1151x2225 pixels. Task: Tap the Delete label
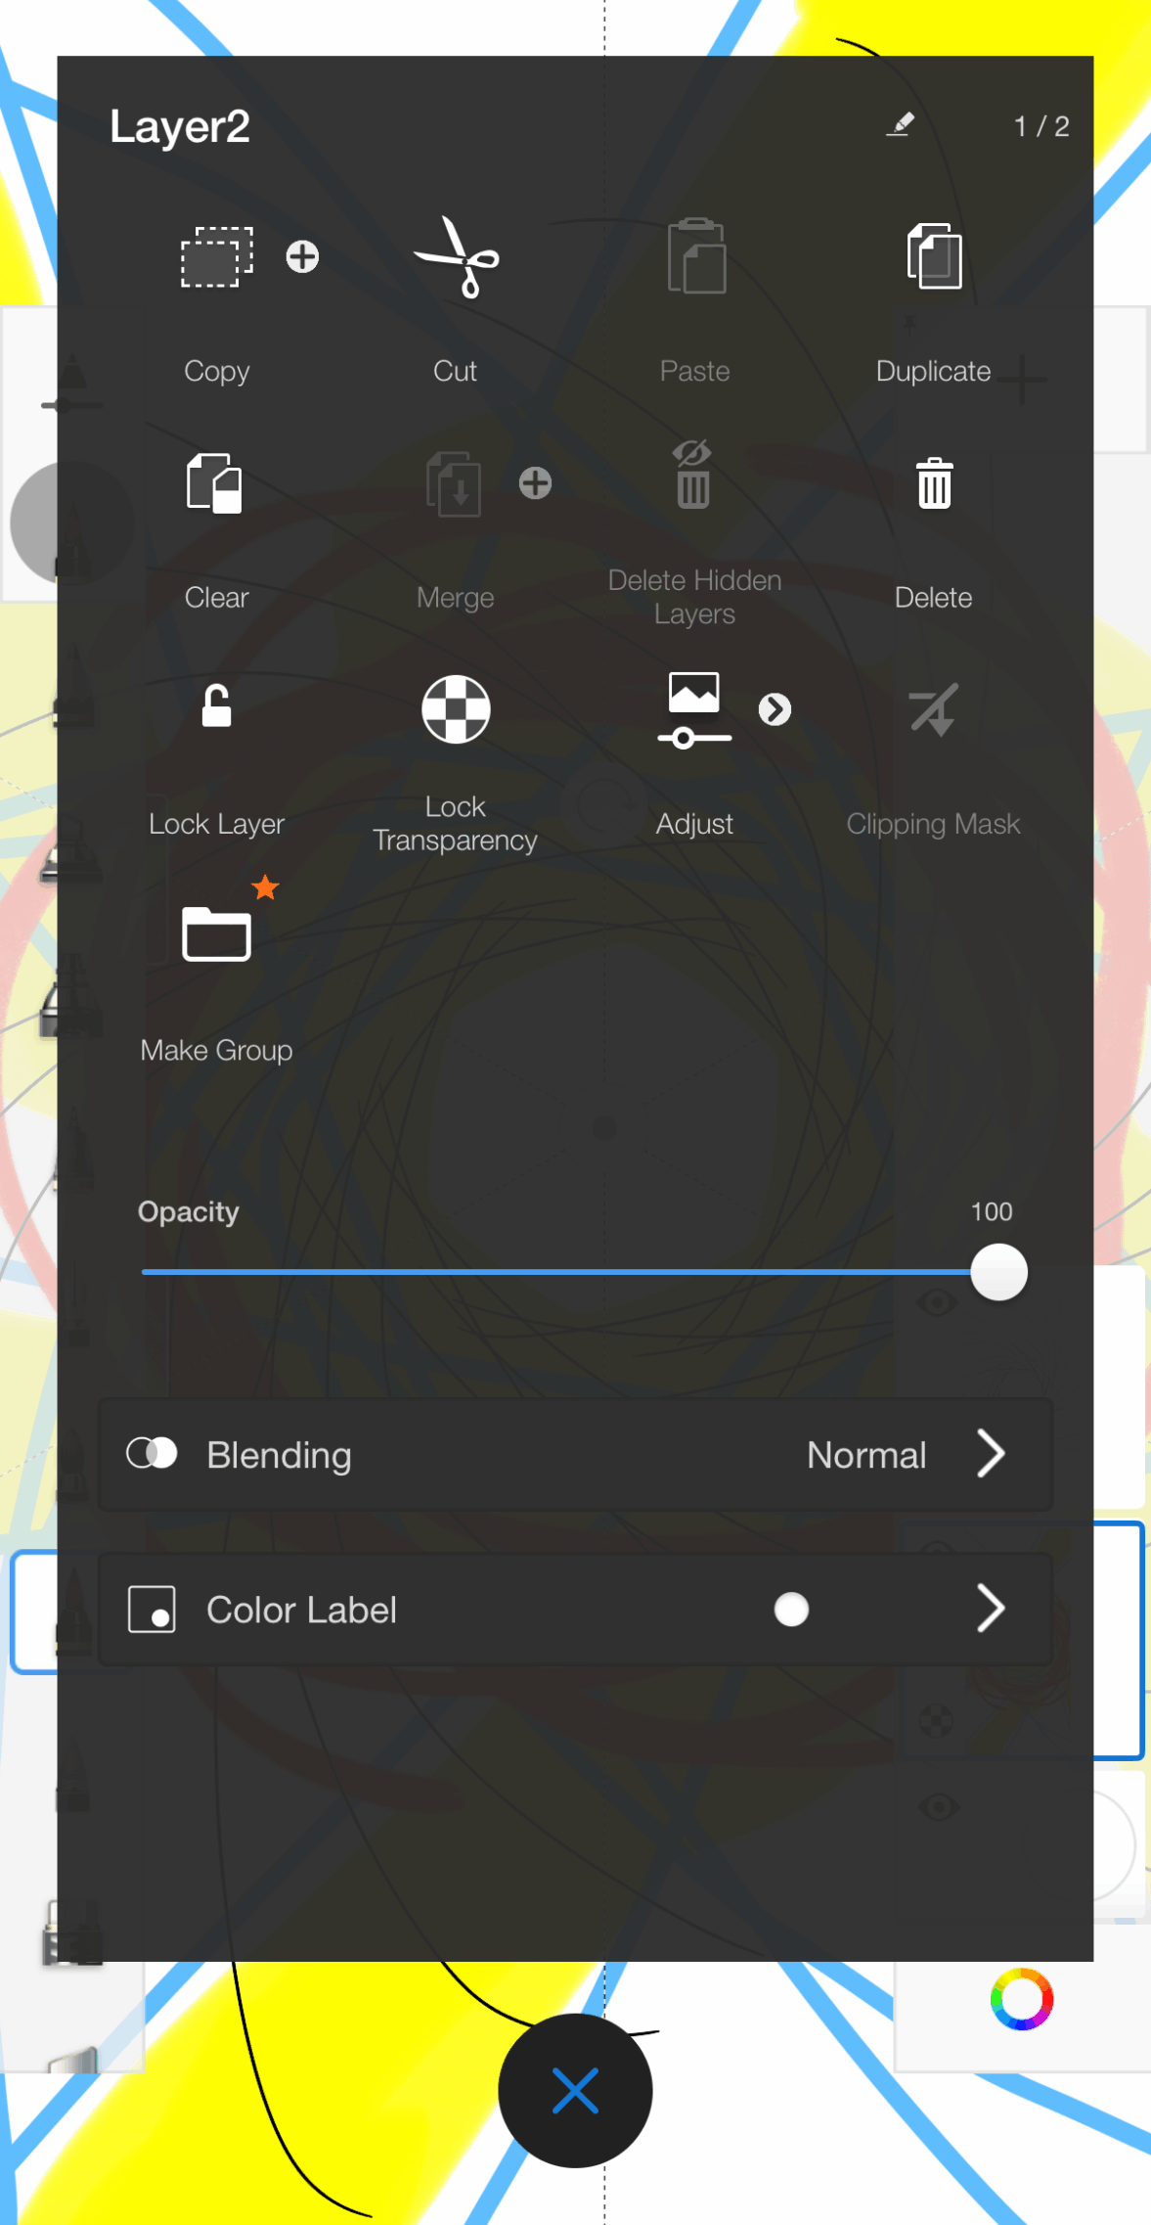(x=933, y=597)
